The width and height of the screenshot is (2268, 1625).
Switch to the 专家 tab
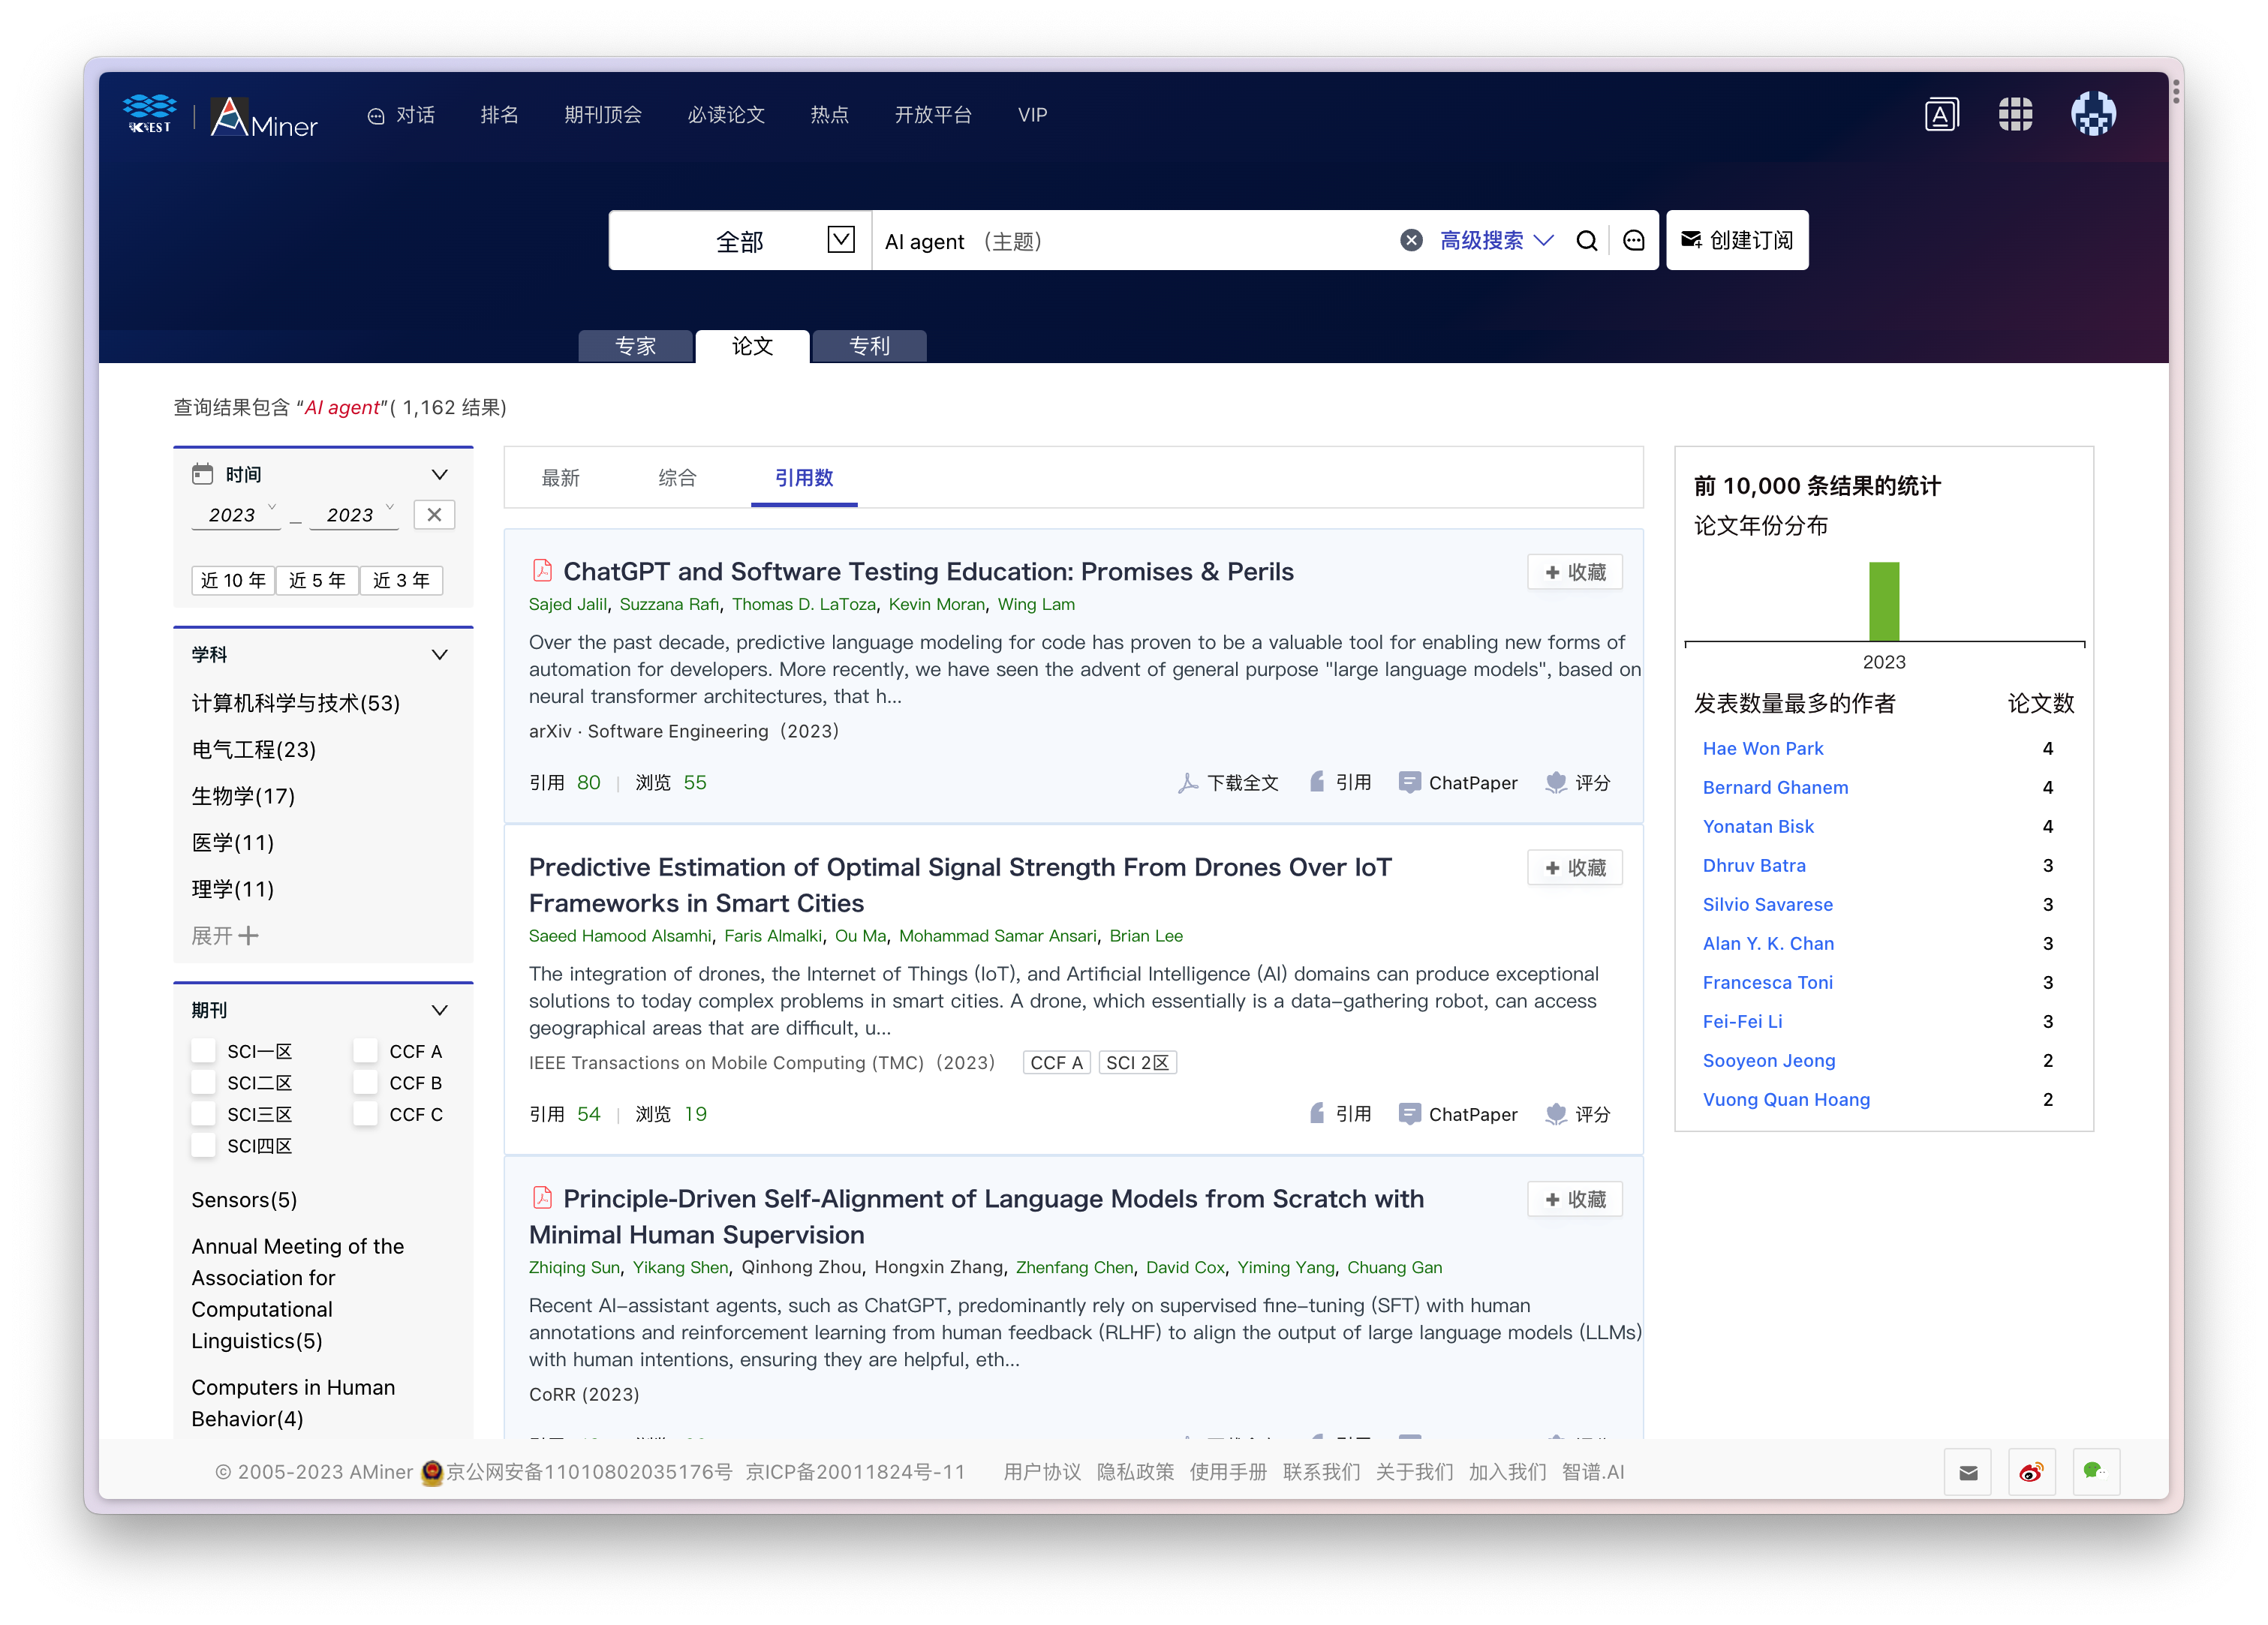click(x=635, y=346)
